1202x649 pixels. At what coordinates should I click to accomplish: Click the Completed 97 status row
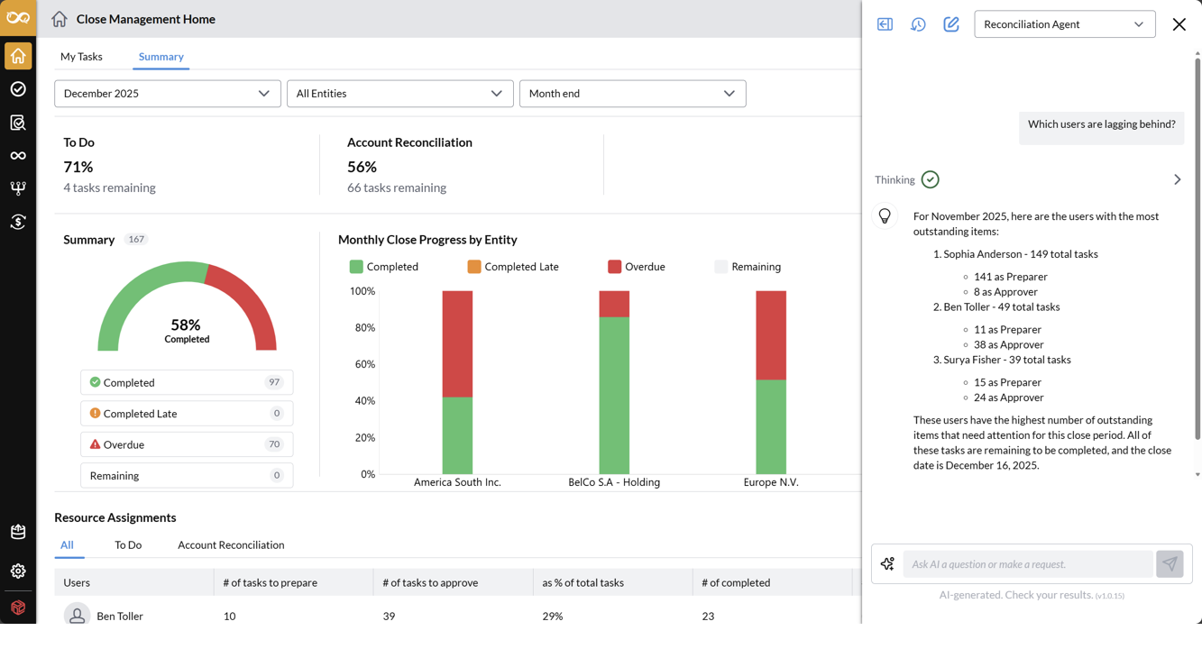[187, 382]
